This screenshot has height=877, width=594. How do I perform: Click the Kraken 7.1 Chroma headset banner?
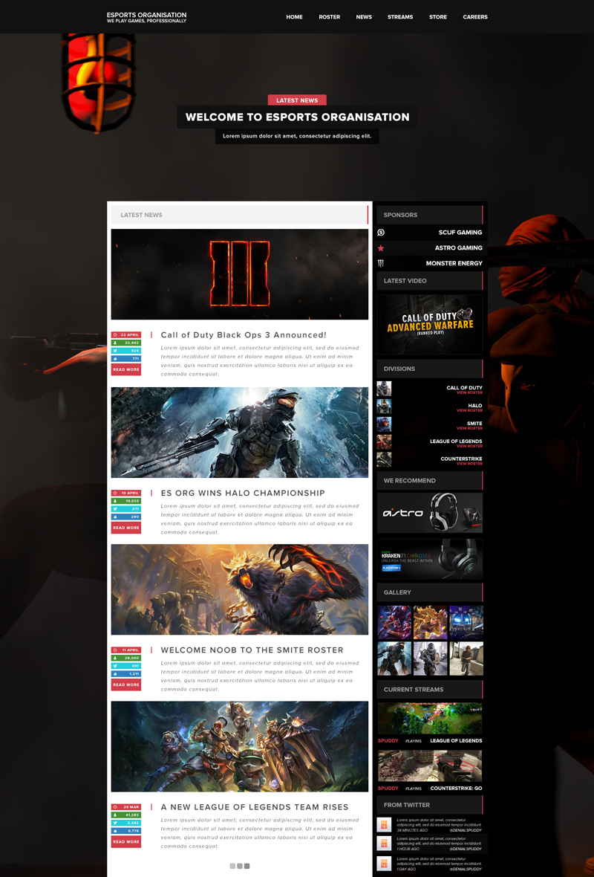[x=430, y=559]
